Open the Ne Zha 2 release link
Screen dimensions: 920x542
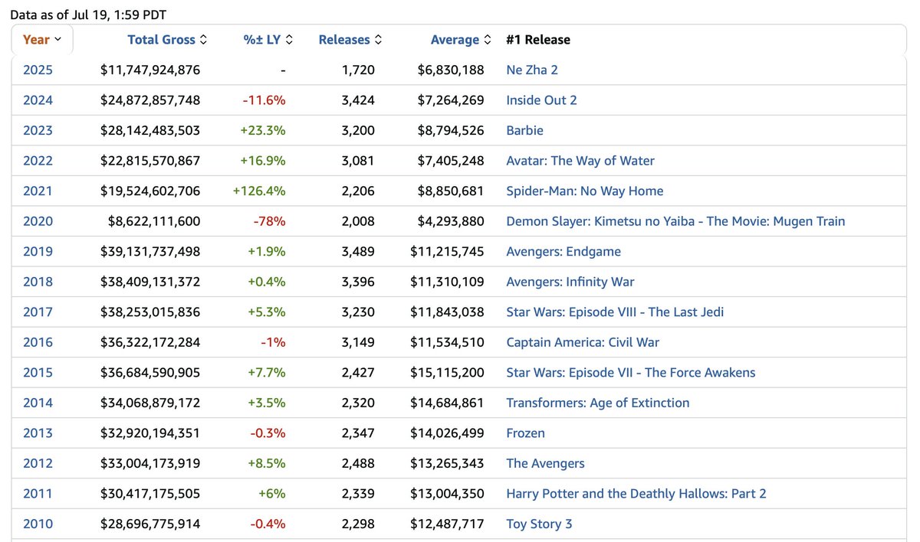coord(532,70)
